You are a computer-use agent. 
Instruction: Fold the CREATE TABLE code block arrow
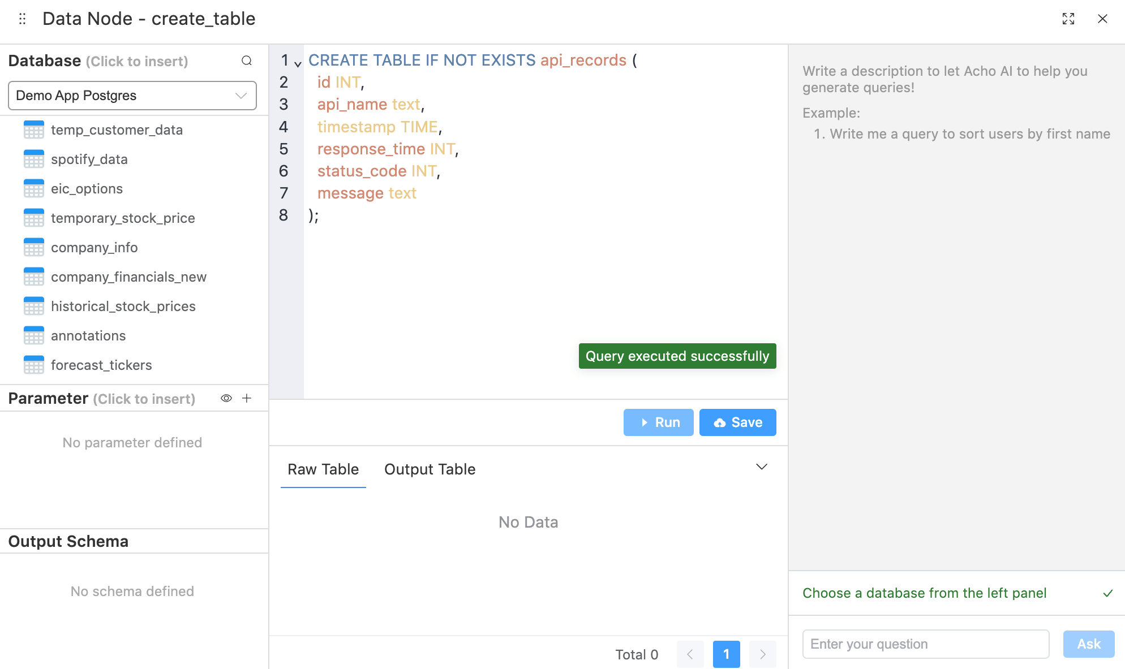[x=298, y=64]
